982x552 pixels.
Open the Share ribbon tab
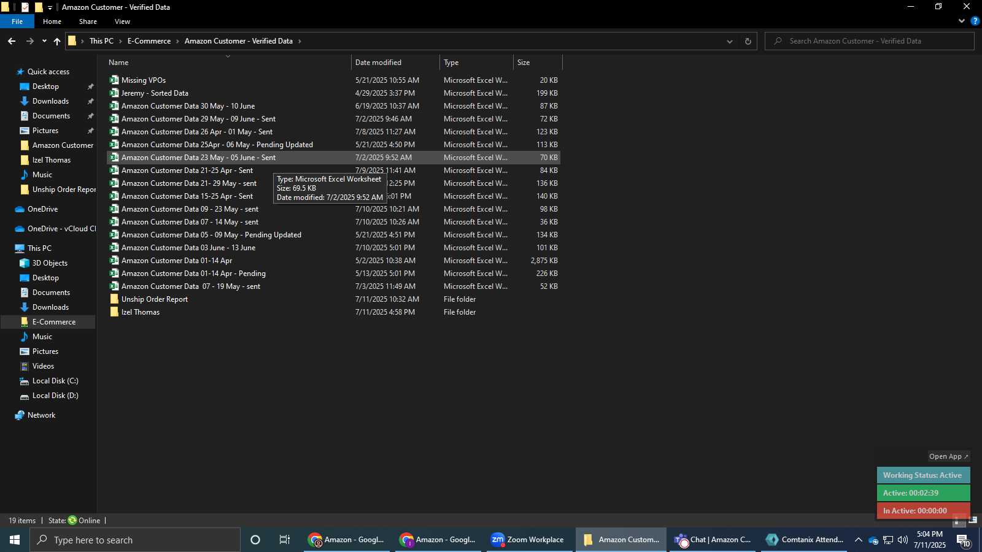coord(88,21)
